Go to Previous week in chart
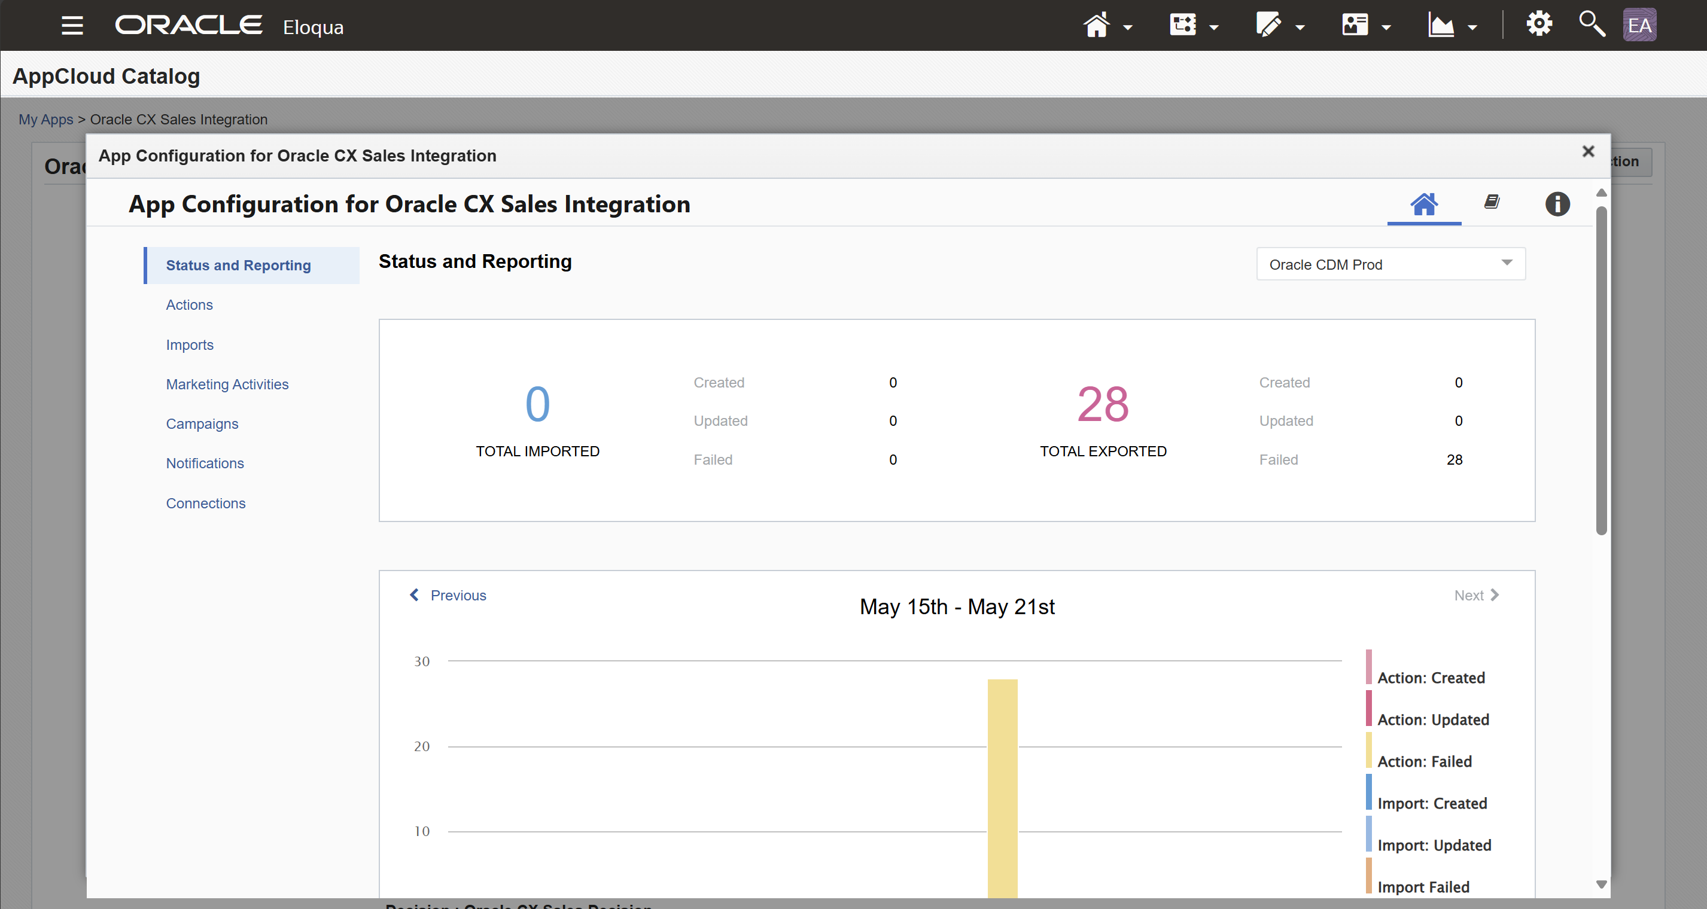The image size is (1707, 909). point(458,595)
